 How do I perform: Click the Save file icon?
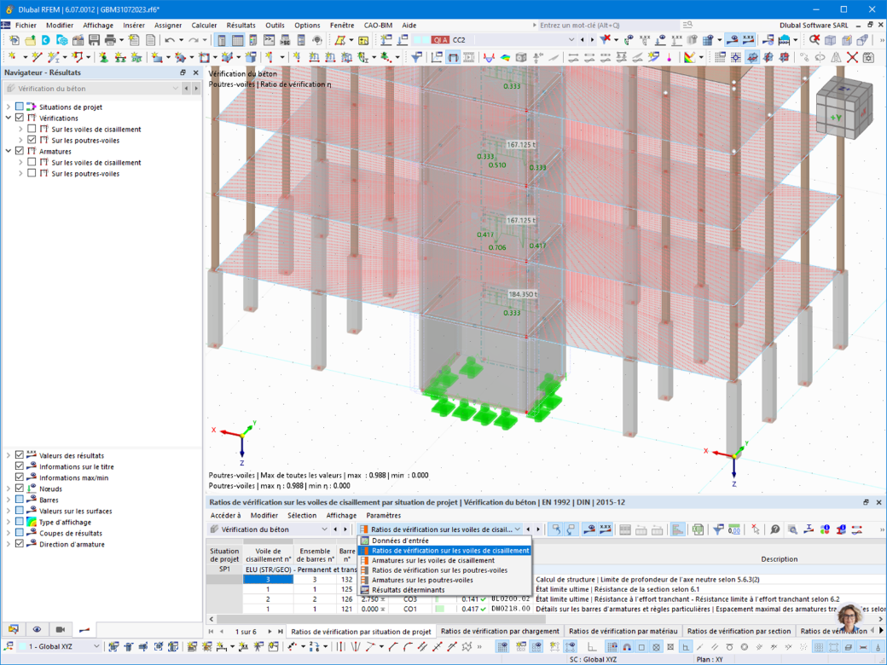[x=94, y=40]
